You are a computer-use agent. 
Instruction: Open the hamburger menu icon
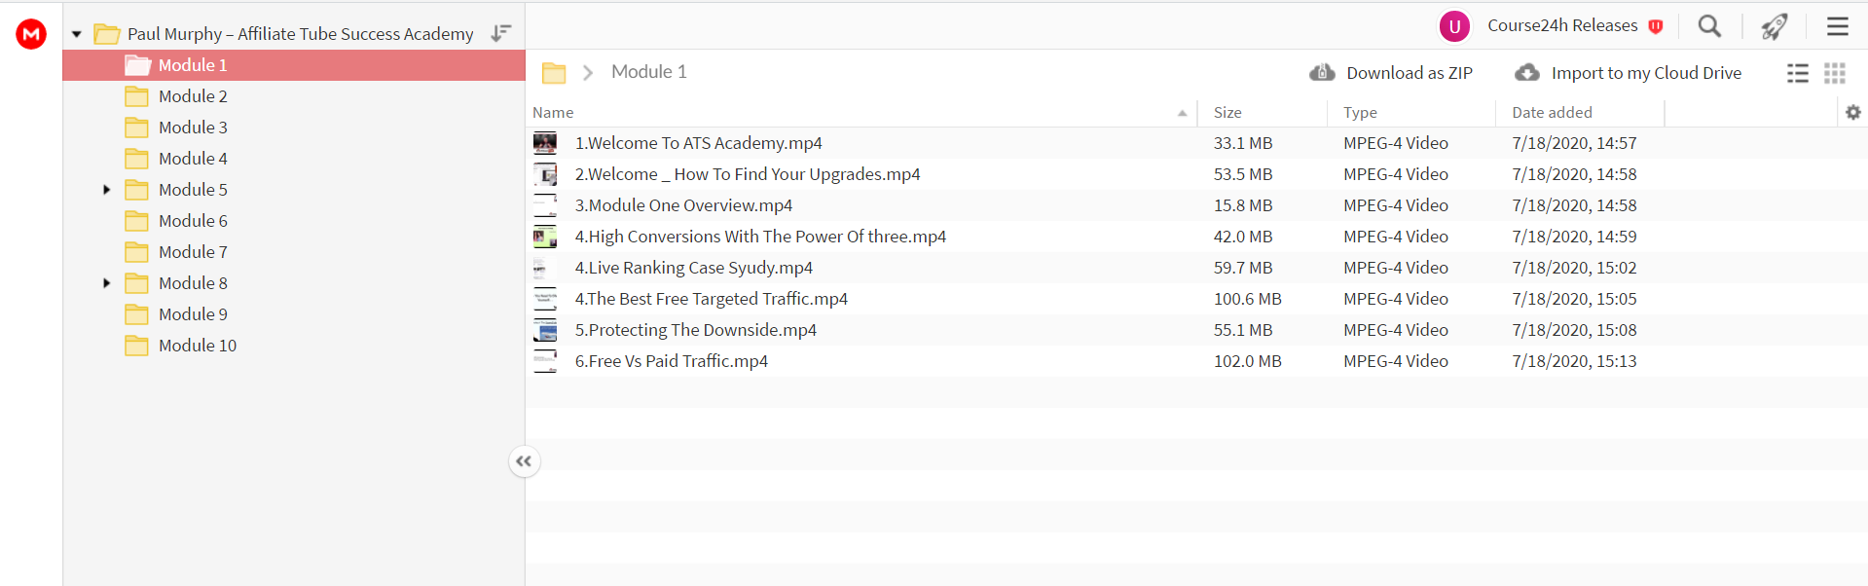click(1837, 26)
